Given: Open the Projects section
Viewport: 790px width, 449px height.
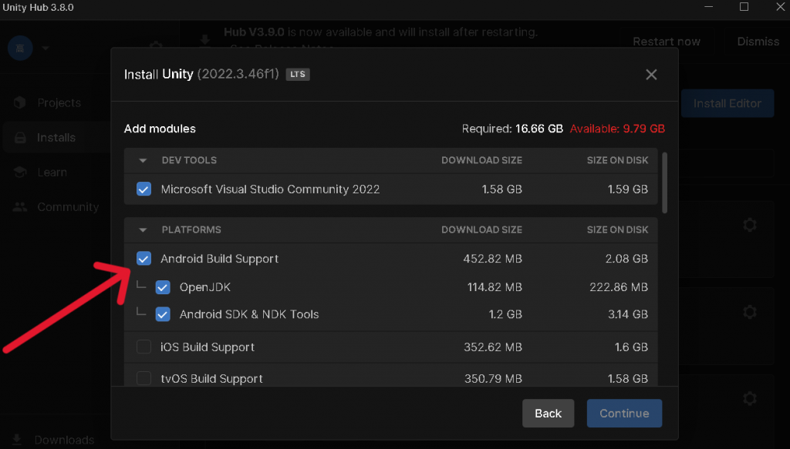Looking at the screenshot, I should (x=59, y=102).
